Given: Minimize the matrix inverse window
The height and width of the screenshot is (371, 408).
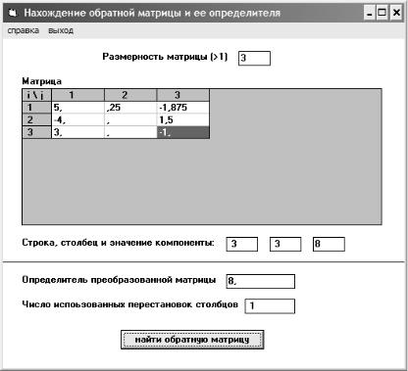Looking at the screenshot, I should pyautogui.click(x=370, y=13).
